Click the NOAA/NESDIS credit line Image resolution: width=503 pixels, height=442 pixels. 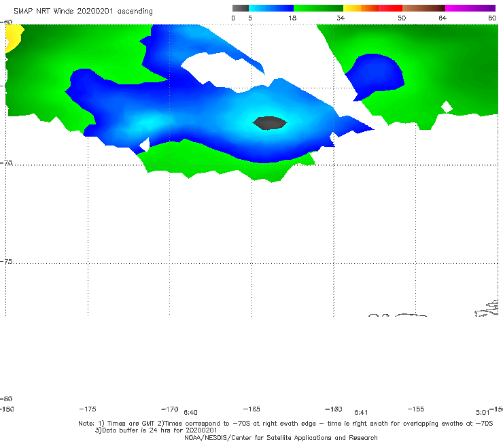point(281,438)
